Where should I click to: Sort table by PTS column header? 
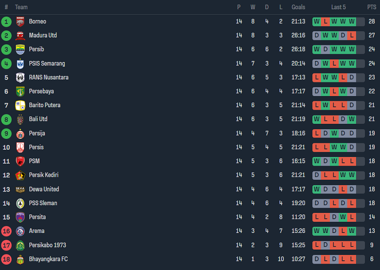(372, 7)
